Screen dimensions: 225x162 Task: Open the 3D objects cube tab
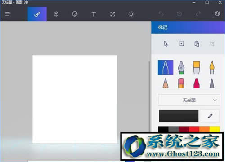[56, 14]
